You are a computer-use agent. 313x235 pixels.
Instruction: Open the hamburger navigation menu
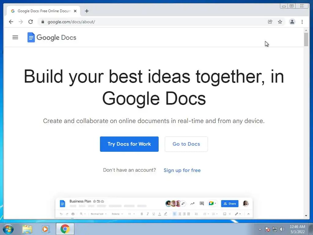(15, 37)
